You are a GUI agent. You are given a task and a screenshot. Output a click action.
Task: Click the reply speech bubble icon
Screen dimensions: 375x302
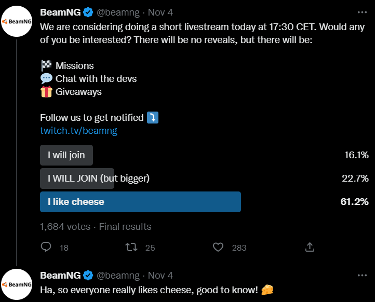[x=46, y=247]
